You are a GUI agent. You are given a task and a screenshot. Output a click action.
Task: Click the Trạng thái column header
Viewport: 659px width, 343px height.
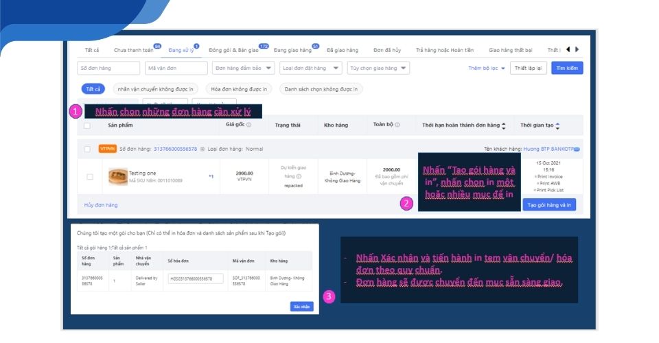(288, 125)
